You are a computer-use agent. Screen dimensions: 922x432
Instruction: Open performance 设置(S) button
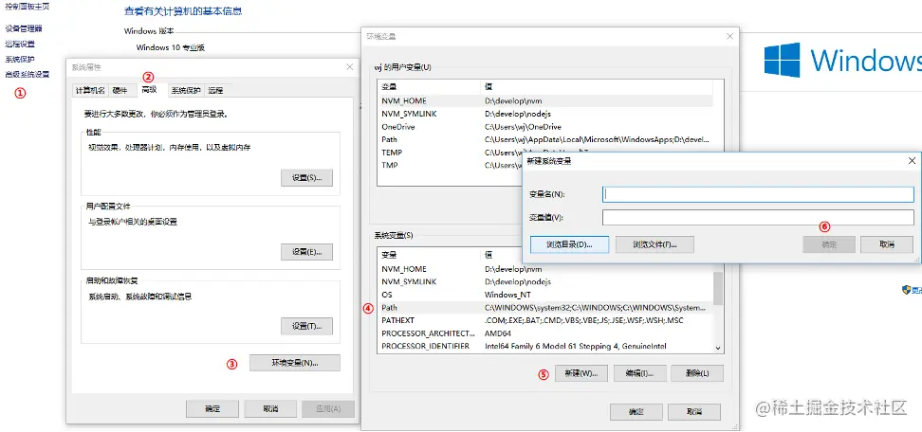click(306, 178)
